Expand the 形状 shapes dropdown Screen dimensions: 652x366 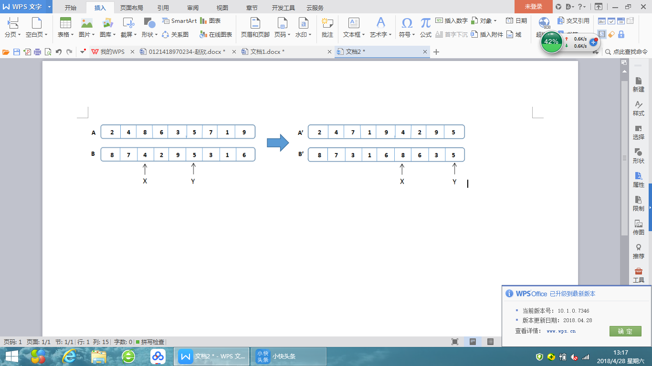pyautogui.click(x=149, y=35)
